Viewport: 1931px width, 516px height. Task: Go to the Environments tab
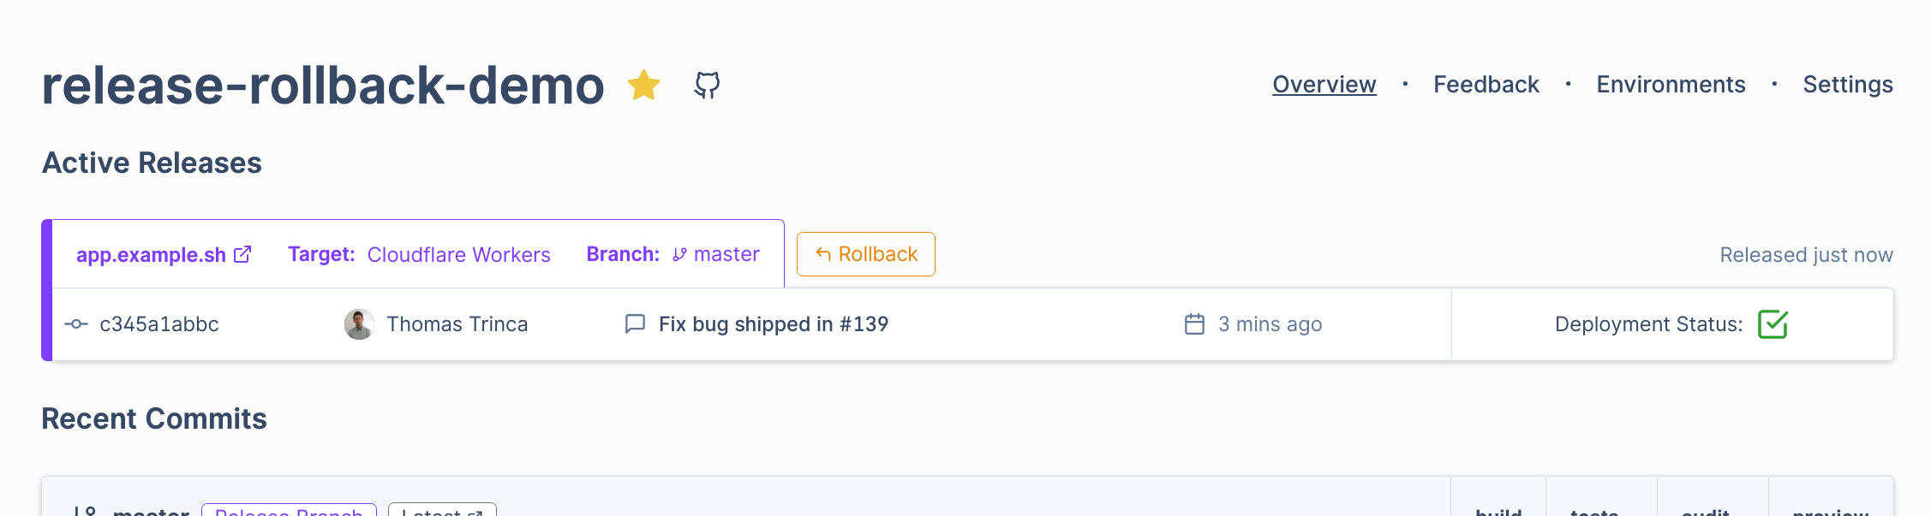click(x=1671, y=85)
